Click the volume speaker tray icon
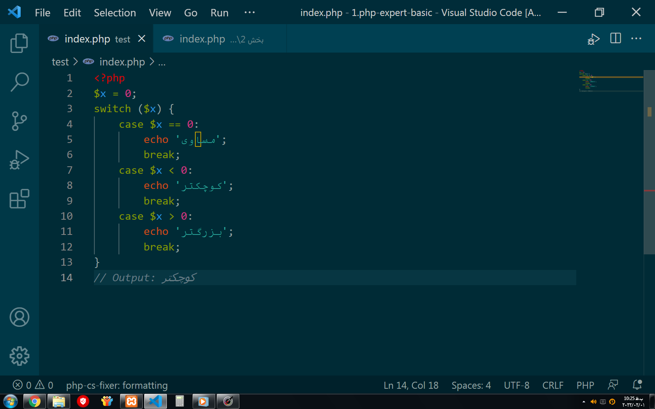 [x=593, y=402]
